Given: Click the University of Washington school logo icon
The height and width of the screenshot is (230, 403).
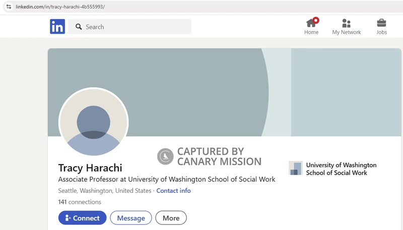Looking at the screenshot, I should (296, 168).
